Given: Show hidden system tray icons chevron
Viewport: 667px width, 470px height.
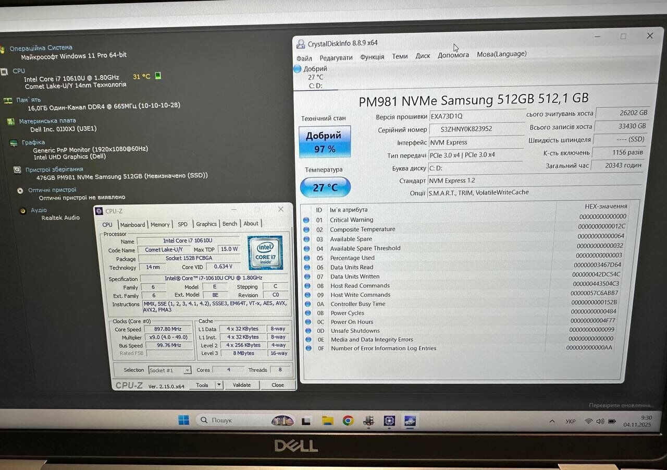Looking at the screenshot, I should pos(552,421).
